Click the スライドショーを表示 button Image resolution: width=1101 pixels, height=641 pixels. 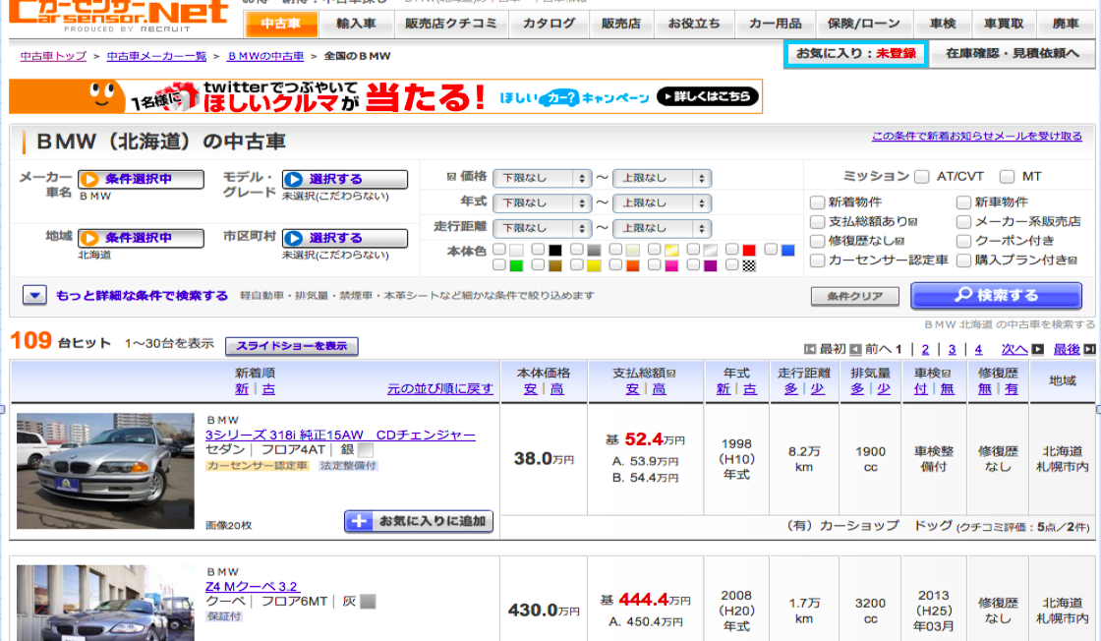coord(291,346)
